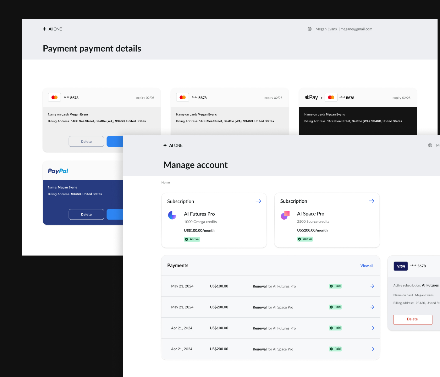This screenshot has height=377, width=440.
Task: Click the Visa icon on the card panel
Action: coord(400,266)
